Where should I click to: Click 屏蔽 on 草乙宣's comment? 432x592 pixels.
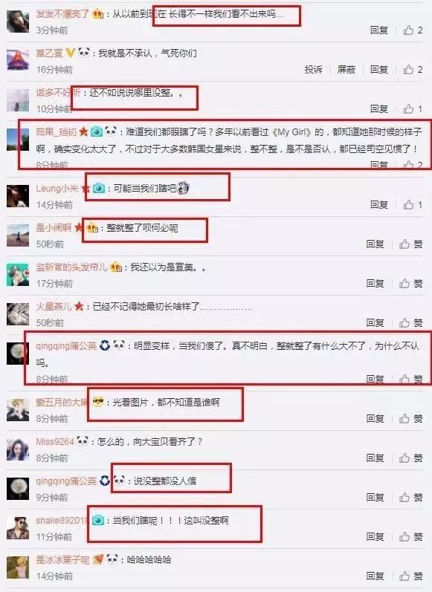point(346,70)
